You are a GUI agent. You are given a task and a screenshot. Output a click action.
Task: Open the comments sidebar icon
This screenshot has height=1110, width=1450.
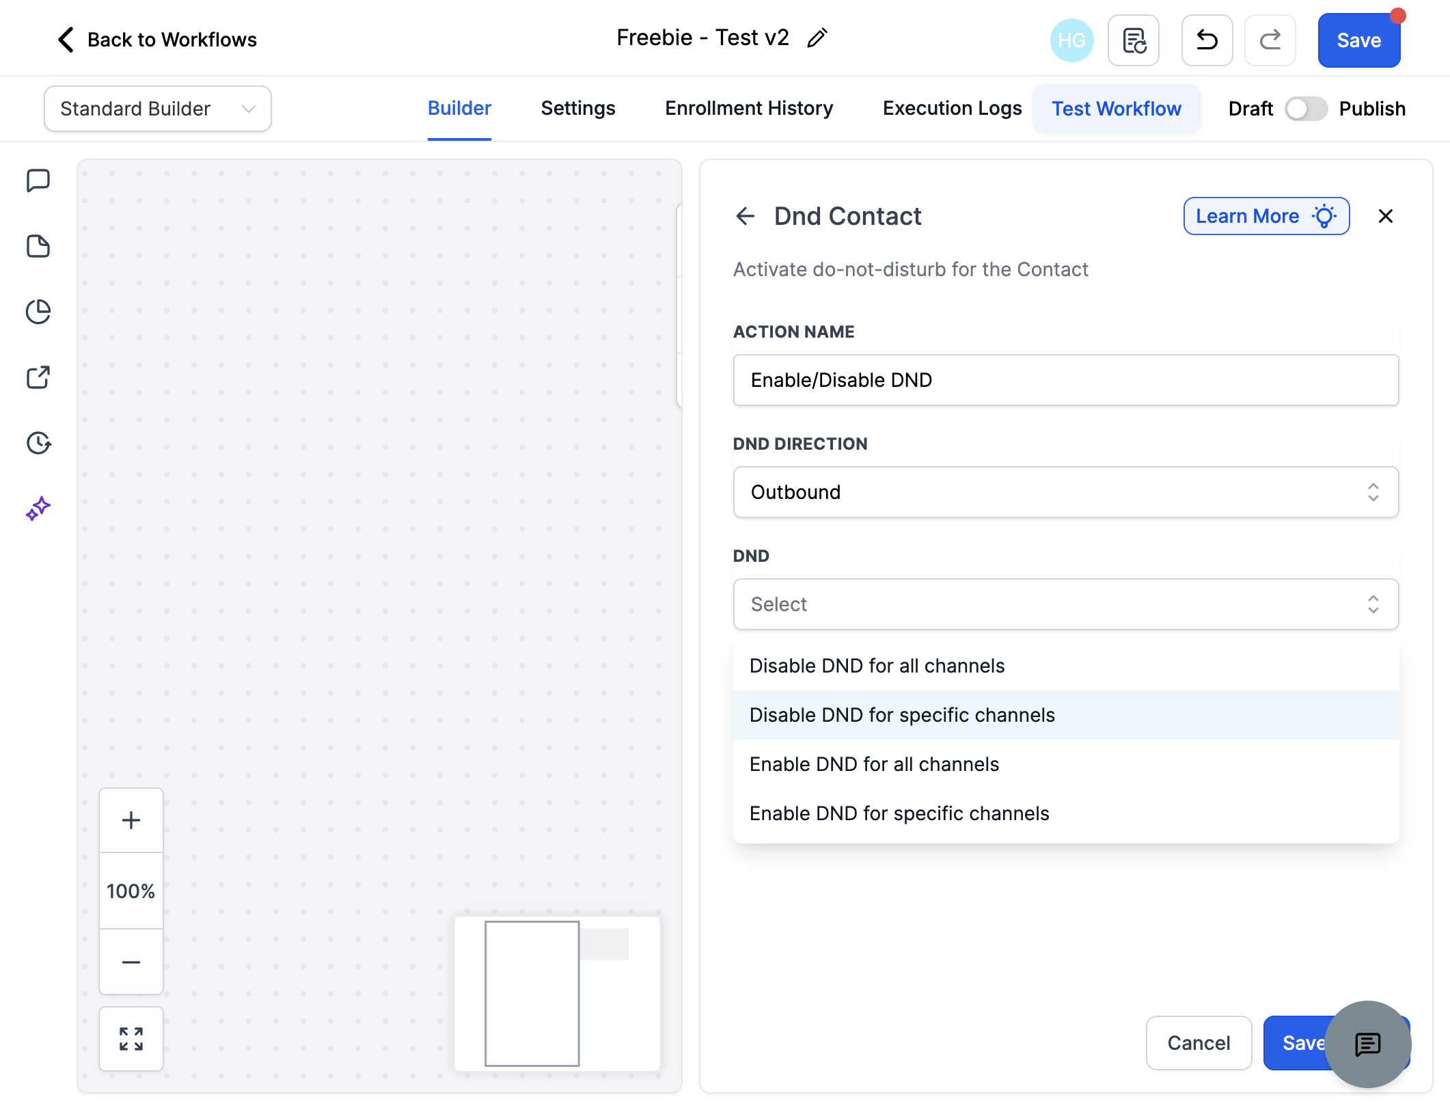38,181
